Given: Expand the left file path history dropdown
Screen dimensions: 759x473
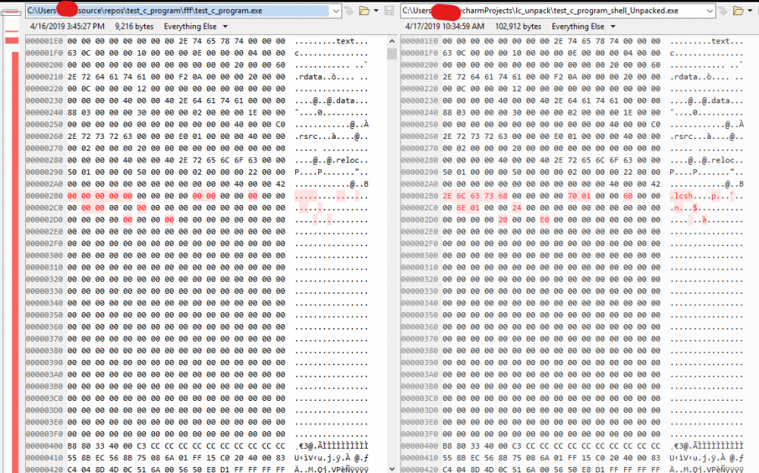Looking at the screenshot, I should coord(335,11).
